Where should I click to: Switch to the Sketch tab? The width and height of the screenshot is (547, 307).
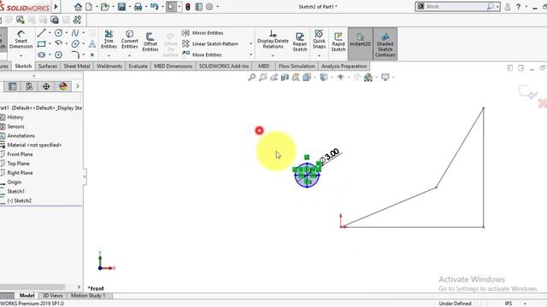coord(23,67)
